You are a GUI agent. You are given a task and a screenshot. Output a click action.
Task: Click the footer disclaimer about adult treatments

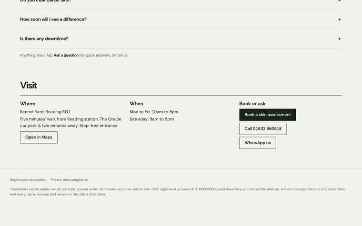(178, 192)
